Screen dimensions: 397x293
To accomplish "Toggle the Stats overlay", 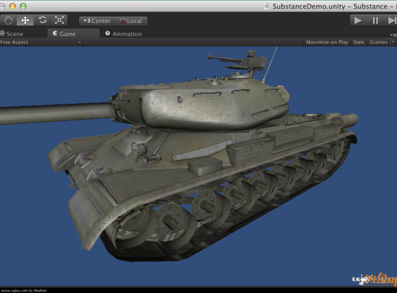I will click(x=359, y=42).
